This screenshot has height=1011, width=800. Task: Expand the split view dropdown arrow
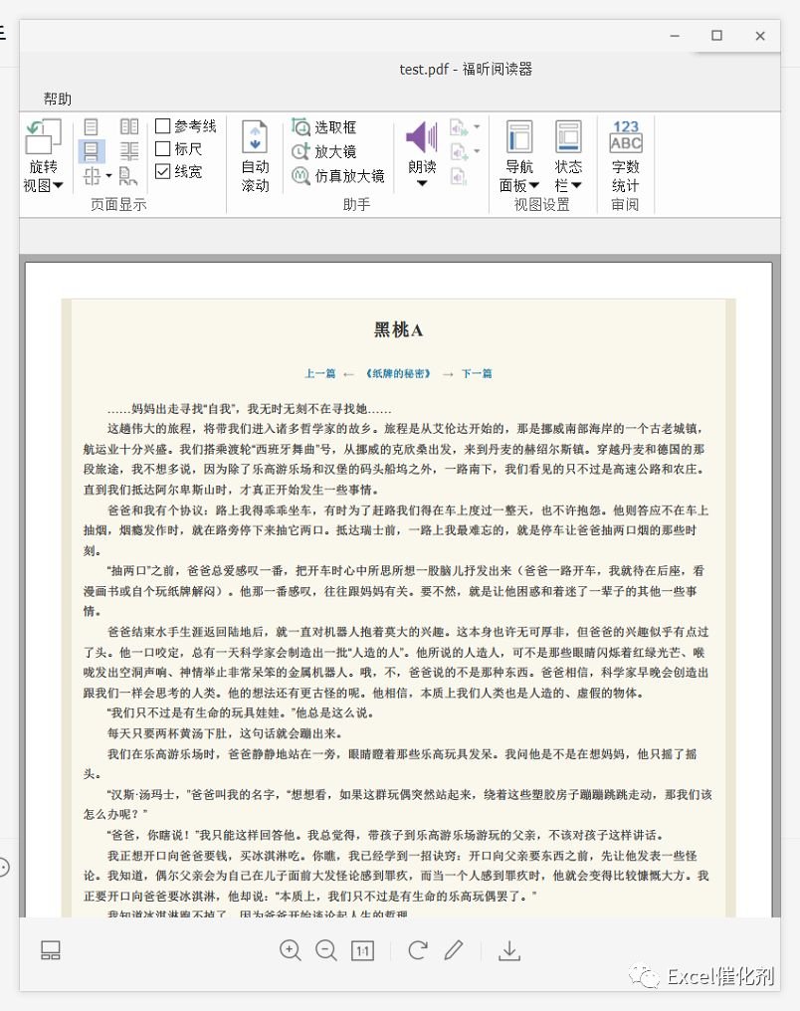click(x=108, y=175)
